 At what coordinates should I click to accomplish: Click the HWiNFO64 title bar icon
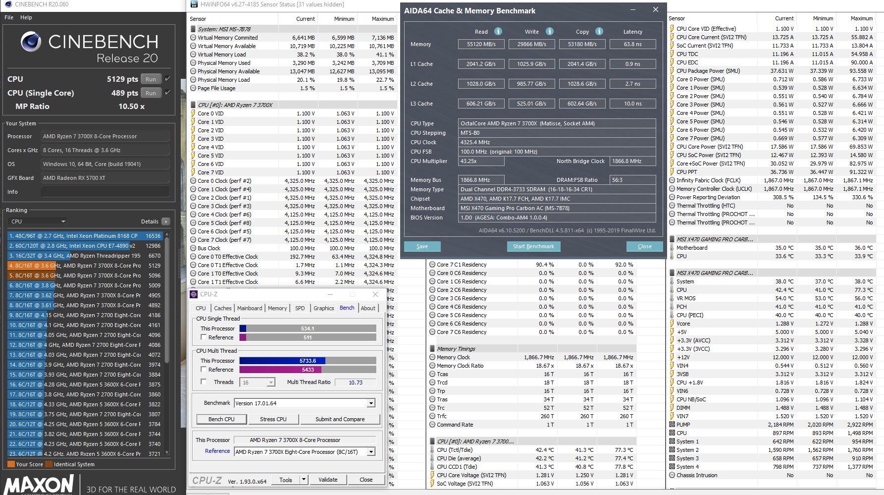[193, 4]
